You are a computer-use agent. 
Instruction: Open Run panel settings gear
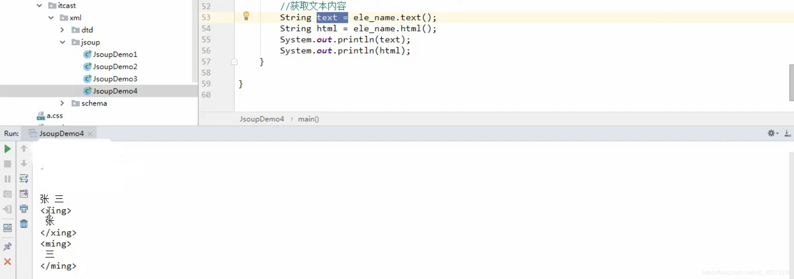pyautogui.click(x=773, y=133)
